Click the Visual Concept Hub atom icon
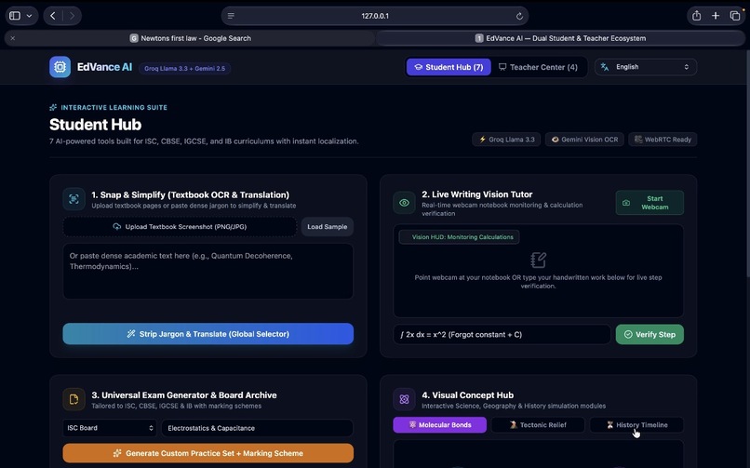 click(x=404, y=399)
